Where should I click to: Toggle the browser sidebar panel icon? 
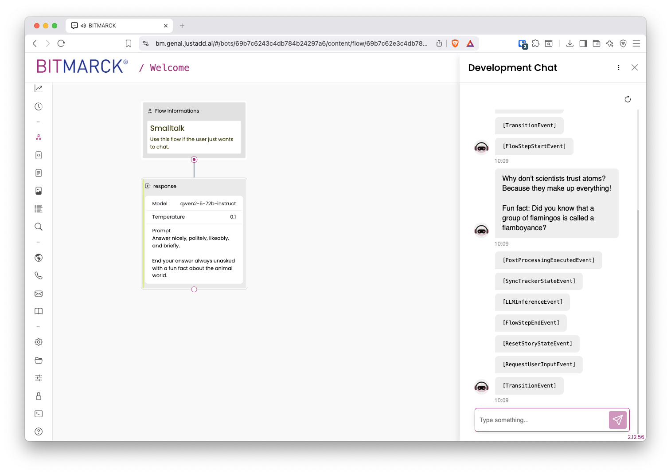pyautogui.click(x=583, y=43)
